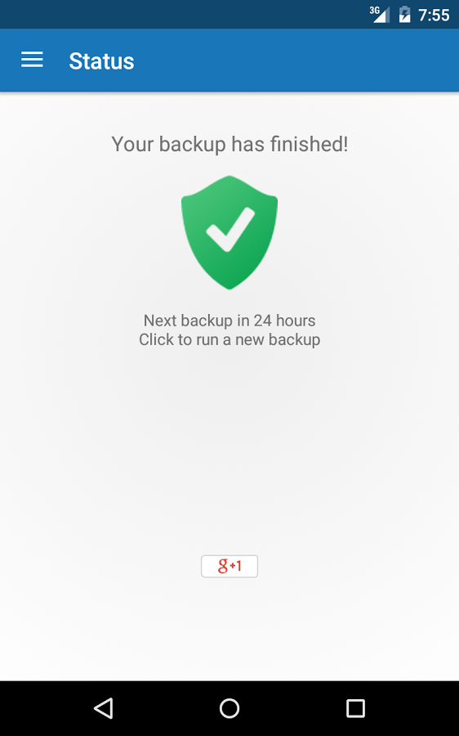This screenshot has height=736, width=459.
Task: Tap the black navigation bar between Back and Home
Action: tap(167, 708)
